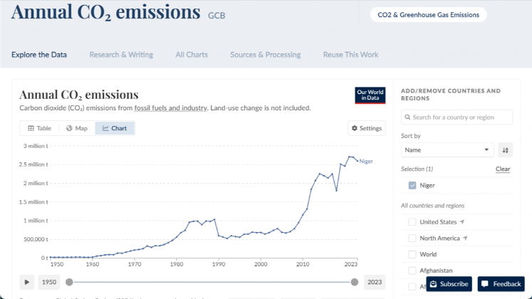Tick the North America checkbox

(412, 238)
